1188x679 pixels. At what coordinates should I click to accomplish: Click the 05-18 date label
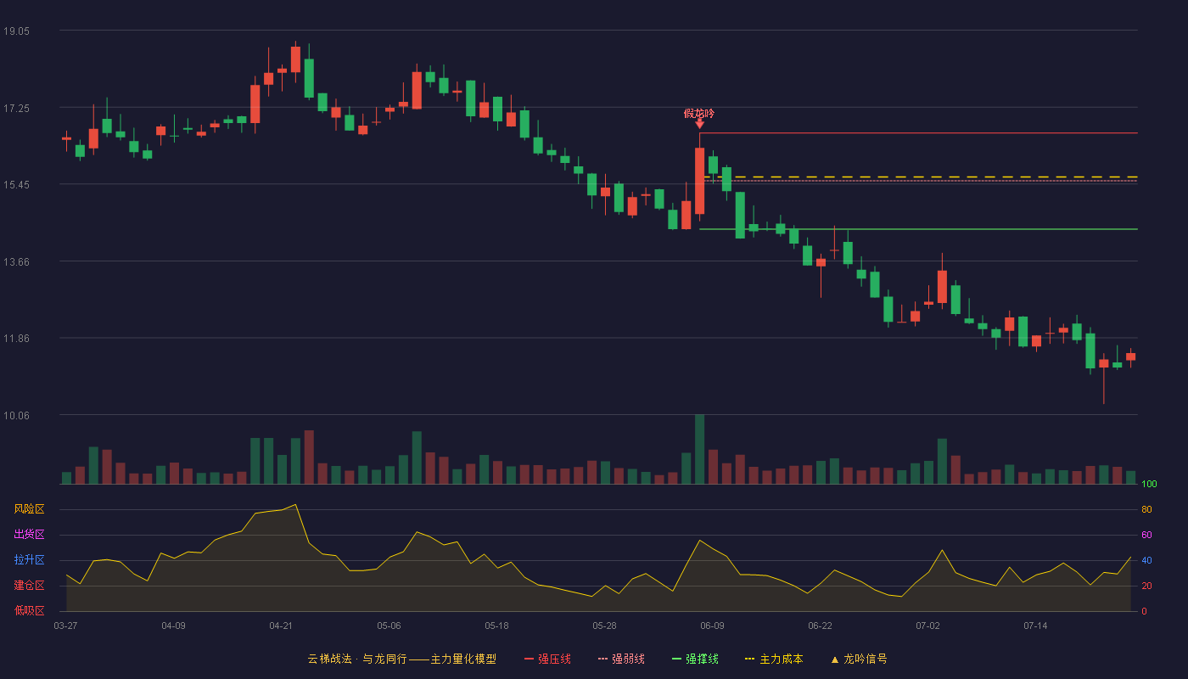496,626
